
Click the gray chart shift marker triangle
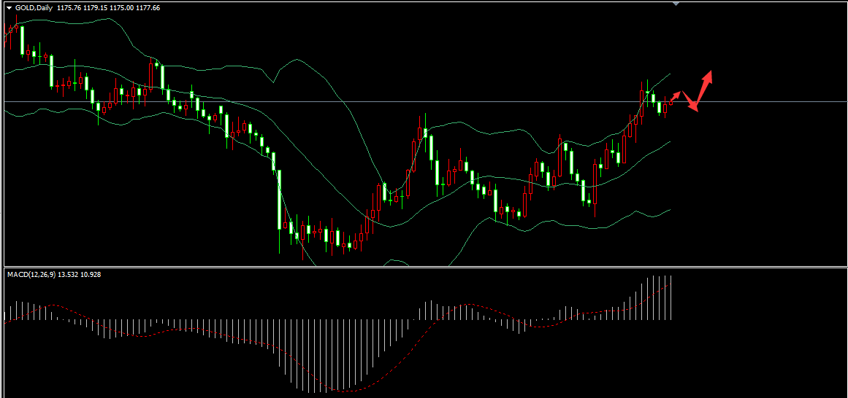[676, 4]
